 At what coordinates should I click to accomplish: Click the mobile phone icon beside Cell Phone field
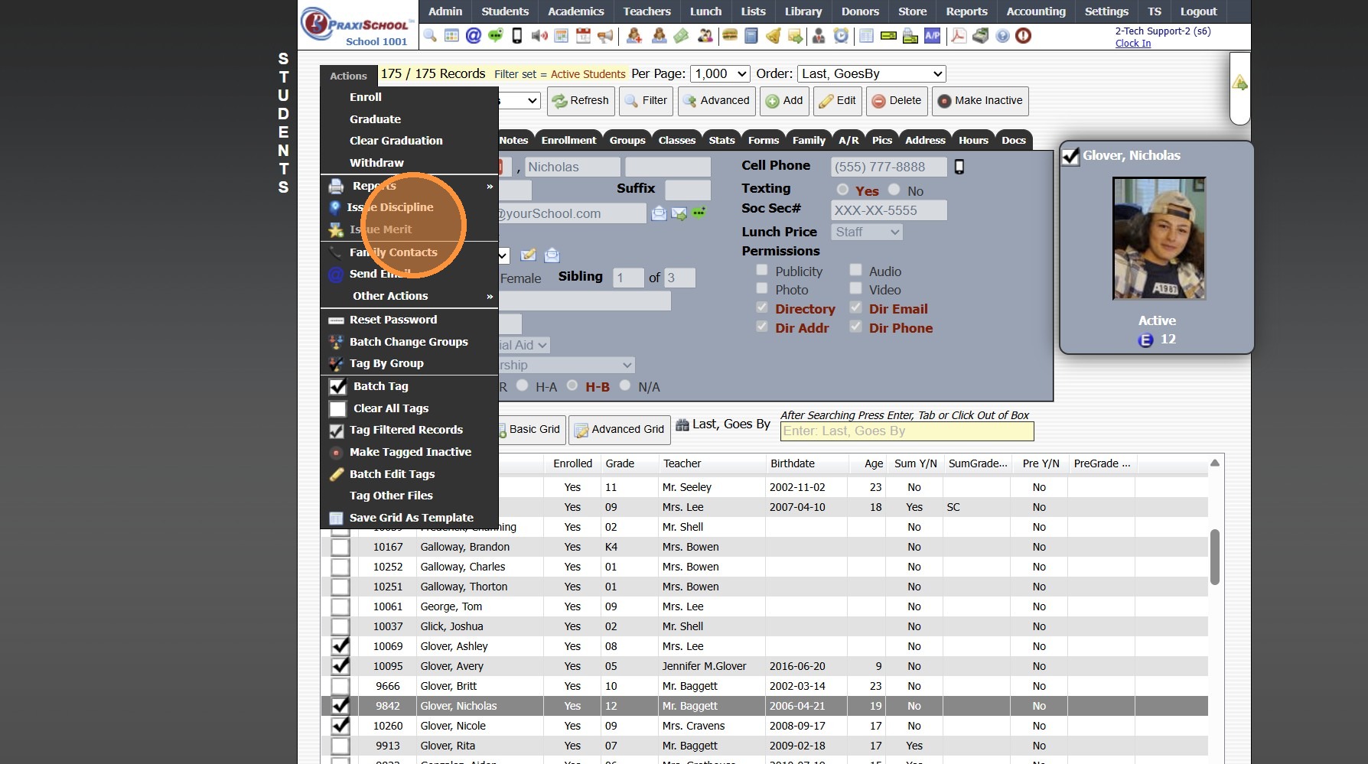(x=959, y=167)
